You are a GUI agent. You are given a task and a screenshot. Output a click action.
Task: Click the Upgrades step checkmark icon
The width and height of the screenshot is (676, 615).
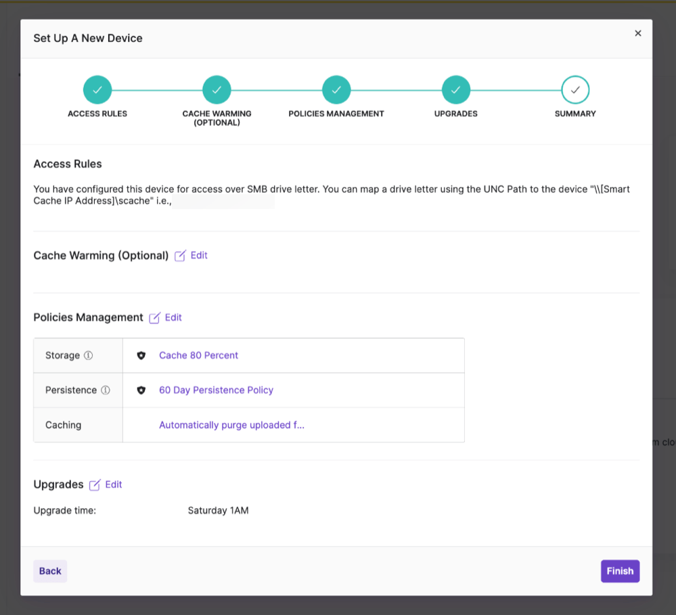tap(455, 89)
